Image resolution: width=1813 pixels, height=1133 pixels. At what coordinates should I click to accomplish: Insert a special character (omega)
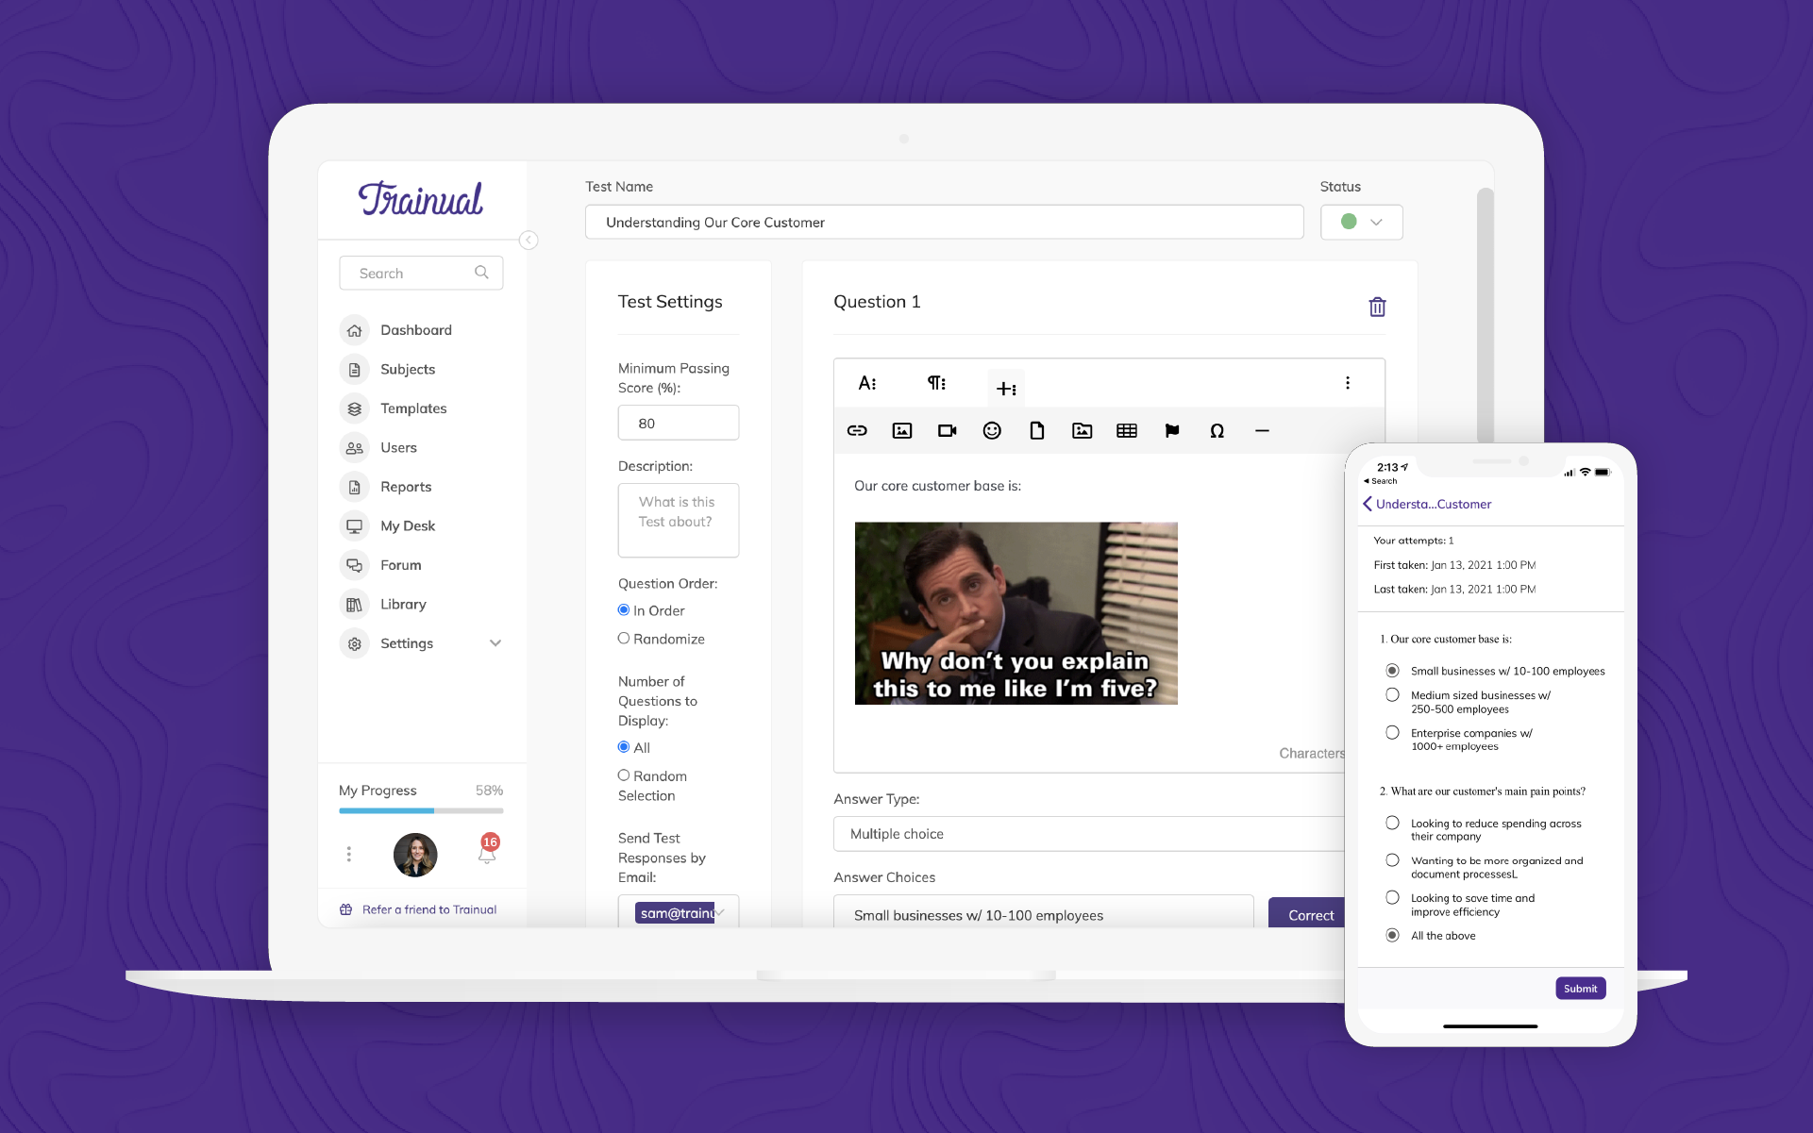tap(1217, 430)
